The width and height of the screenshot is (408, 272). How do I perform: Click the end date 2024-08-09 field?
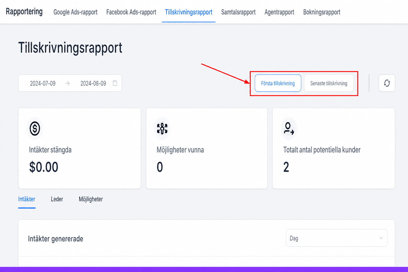[x=93, y=83]
